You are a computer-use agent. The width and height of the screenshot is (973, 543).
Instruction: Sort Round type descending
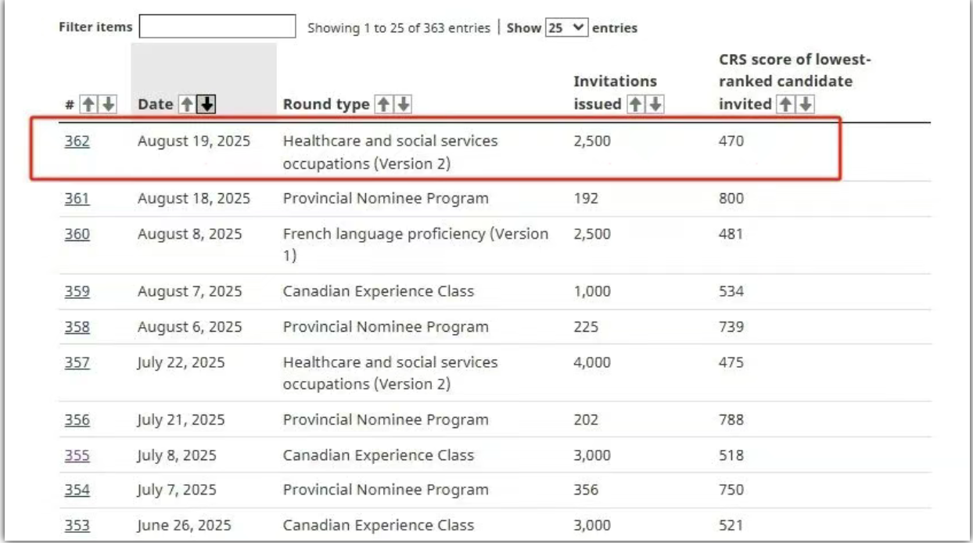click(403, 104)
